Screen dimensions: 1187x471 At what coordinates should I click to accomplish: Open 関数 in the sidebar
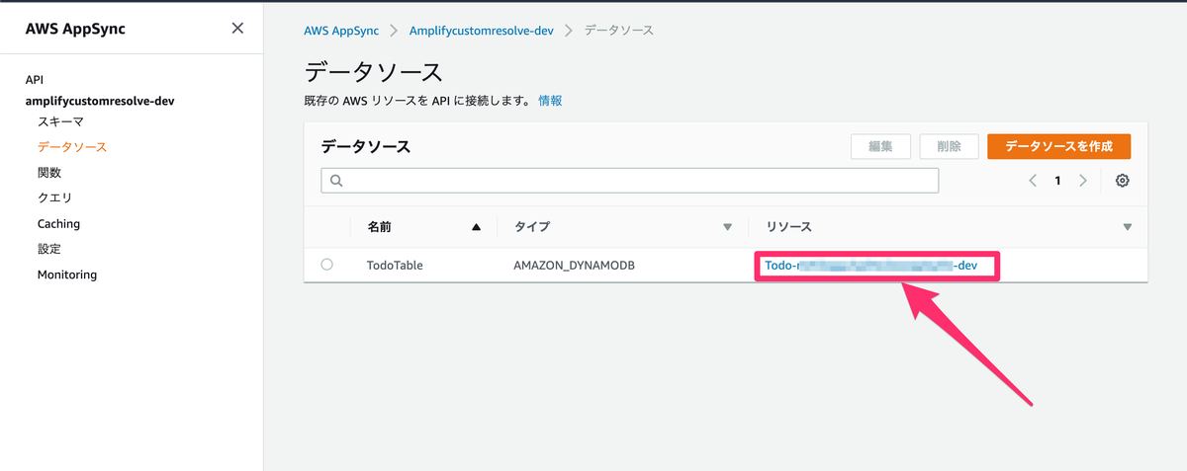point(49,173)
